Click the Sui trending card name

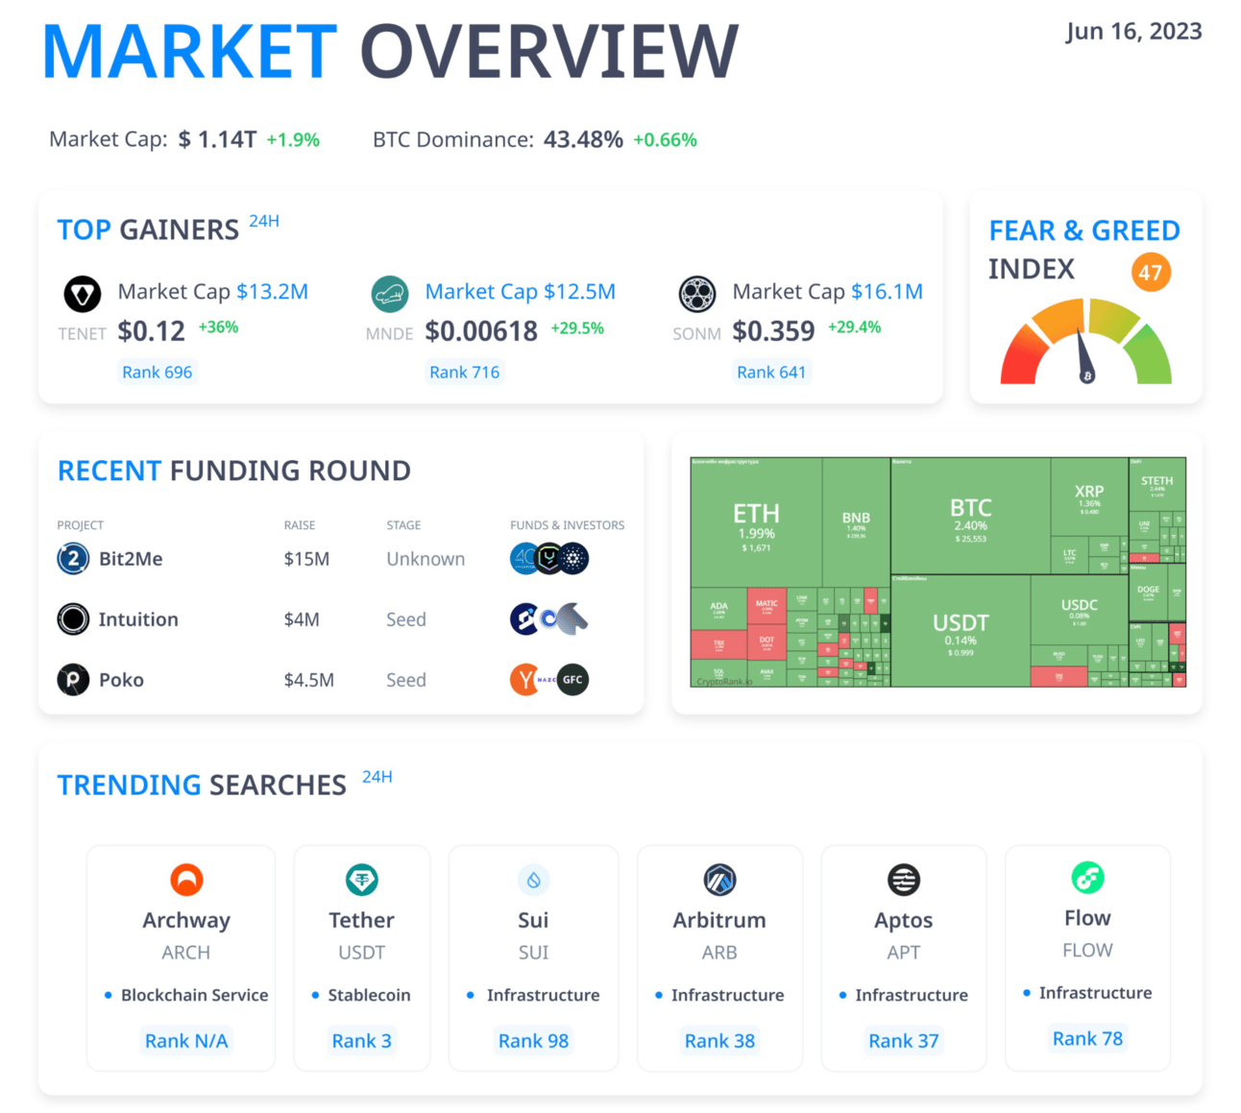tap(534, 920)
